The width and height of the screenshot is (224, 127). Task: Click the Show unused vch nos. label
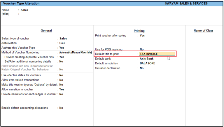(27, 66)
